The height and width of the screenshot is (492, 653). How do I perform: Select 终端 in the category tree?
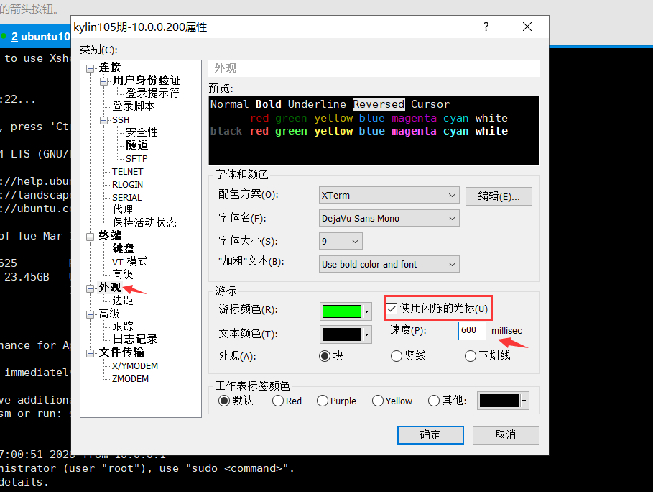pos(110,236)
